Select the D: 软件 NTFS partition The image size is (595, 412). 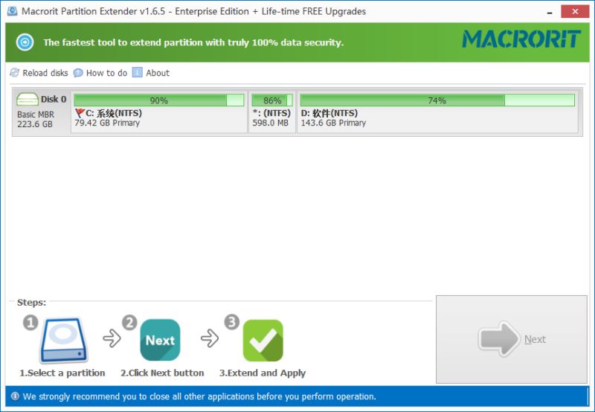pos(437,112)
